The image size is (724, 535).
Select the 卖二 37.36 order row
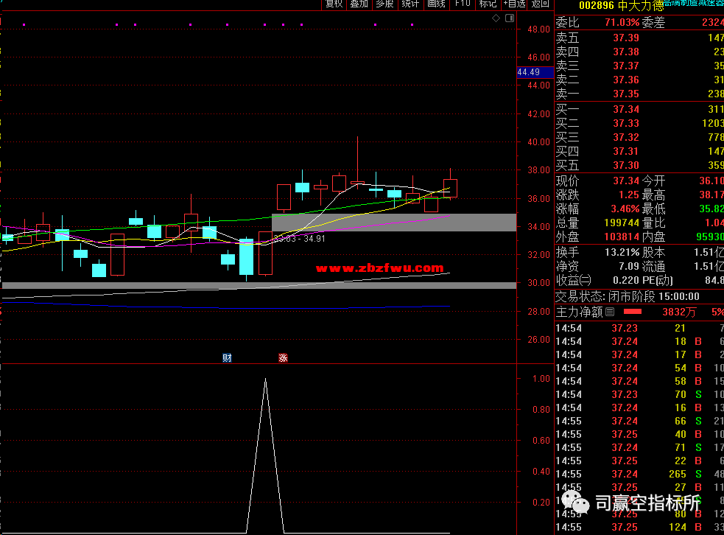[639, 80]
